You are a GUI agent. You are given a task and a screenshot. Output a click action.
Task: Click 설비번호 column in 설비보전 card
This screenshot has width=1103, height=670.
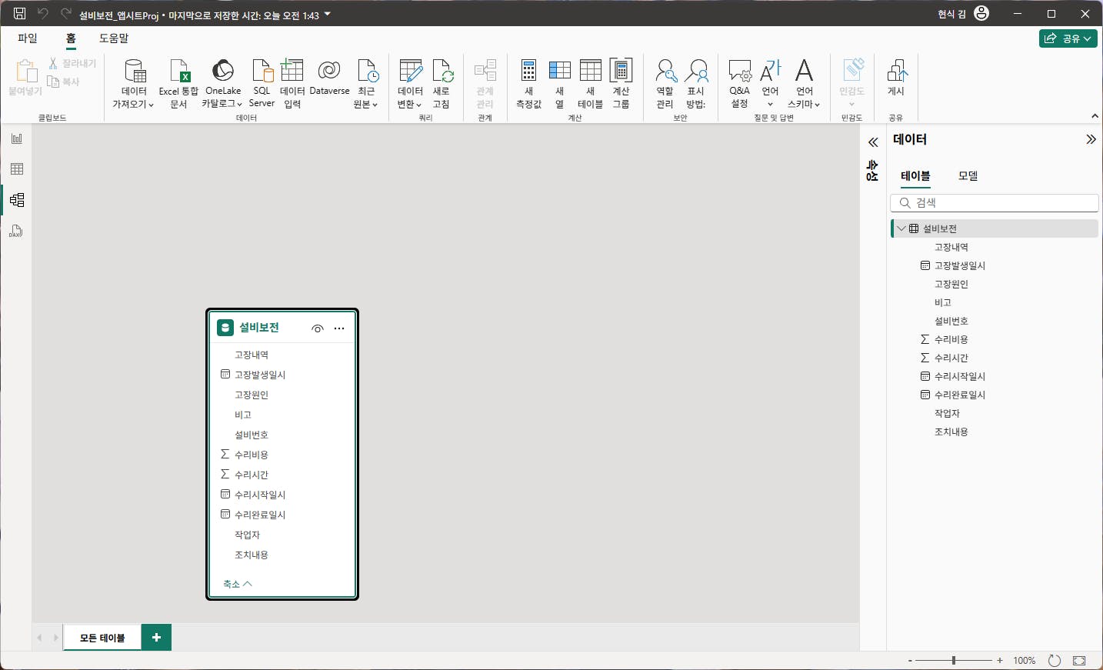pos(252,435)
